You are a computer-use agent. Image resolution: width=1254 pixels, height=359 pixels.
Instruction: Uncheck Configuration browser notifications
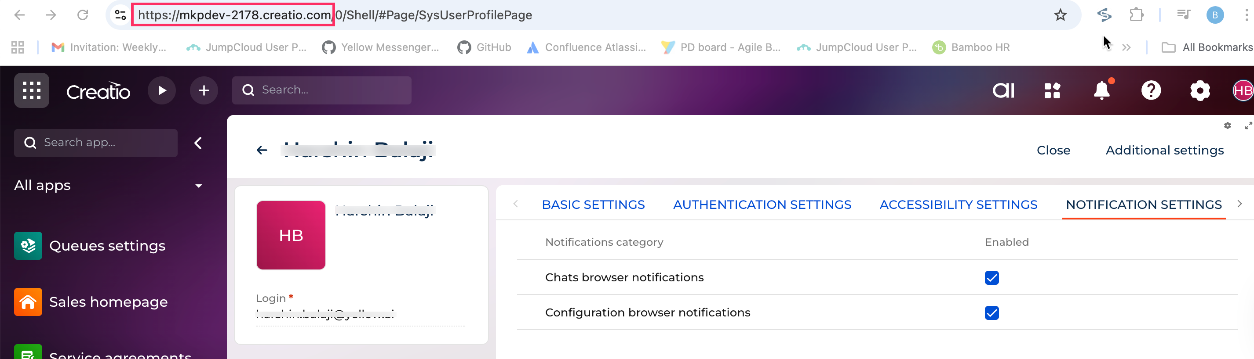(991, 313)
